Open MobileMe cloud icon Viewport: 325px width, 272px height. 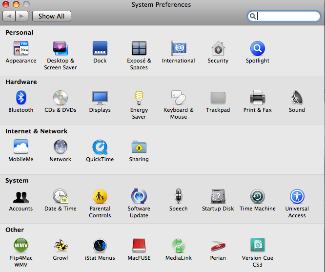21,146
